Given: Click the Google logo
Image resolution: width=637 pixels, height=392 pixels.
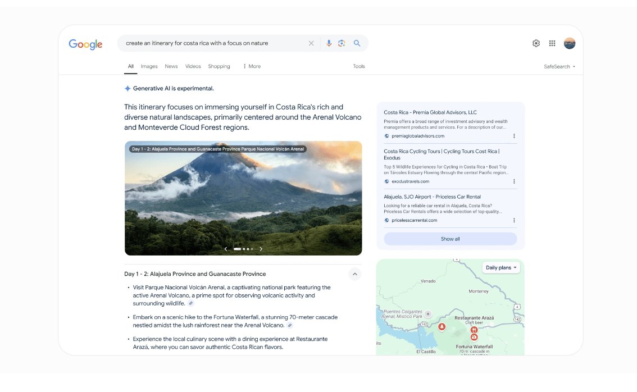Looking at the screenshot, I should point(85,44).
